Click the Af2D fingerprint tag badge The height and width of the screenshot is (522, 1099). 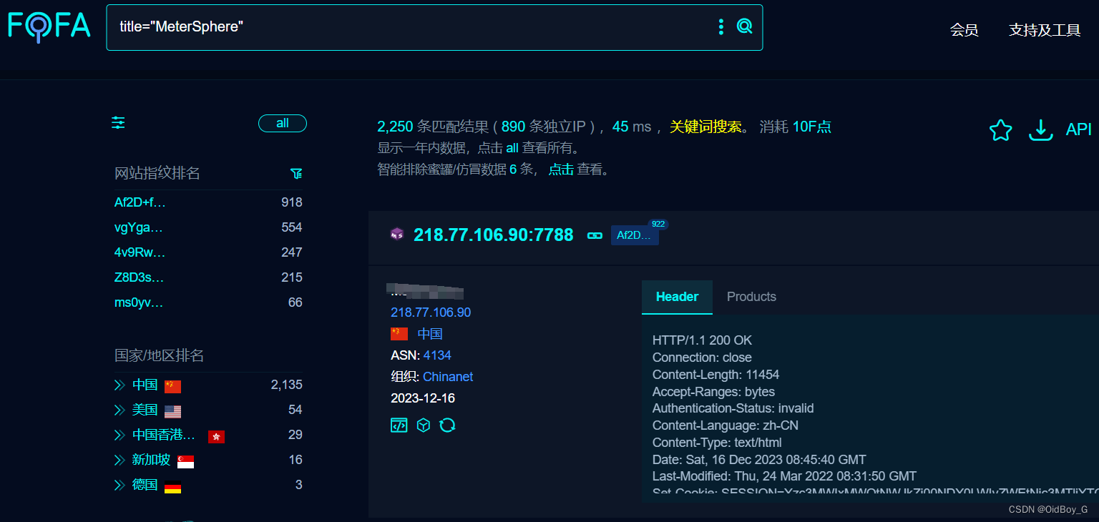[x=635, y=235]
